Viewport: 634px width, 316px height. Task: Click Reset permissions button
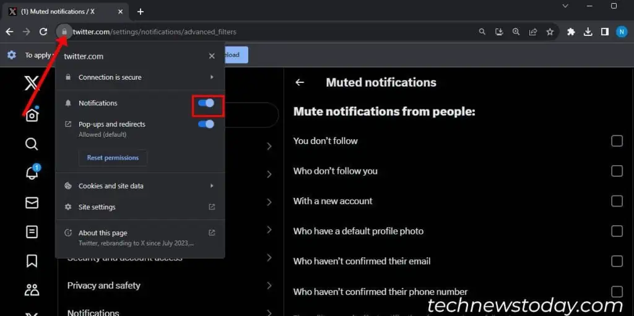pyautogui.click(x=113, y=158)
